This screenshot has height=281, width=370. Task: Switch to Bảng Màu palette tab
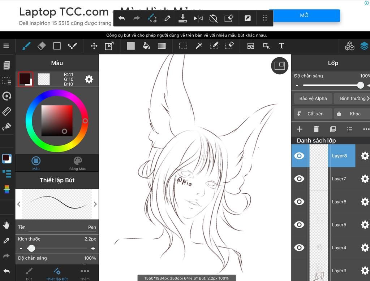[78, 163]
